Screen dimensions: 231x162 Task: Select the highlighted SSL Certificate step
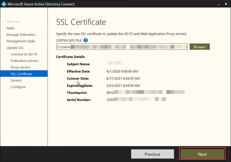pos(21,74)
